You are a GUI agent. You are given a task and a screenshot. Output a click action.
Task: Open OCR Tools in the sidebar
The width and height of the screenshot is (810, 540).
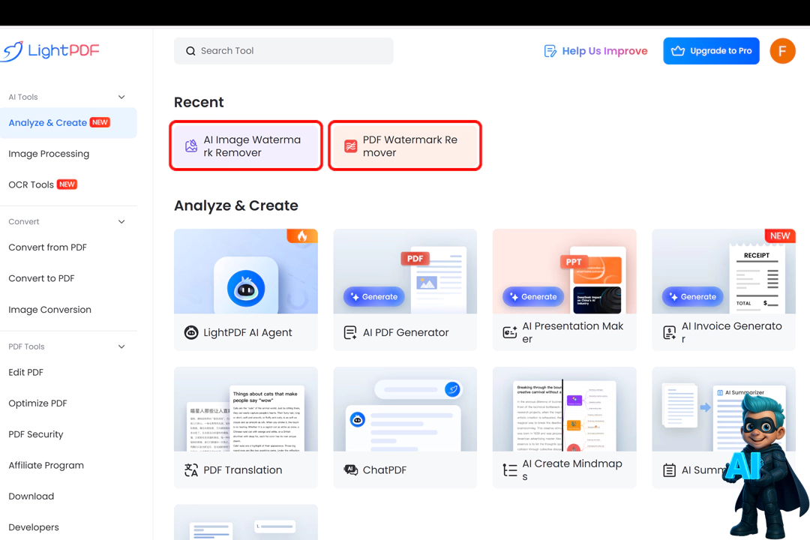pos(31,184)
